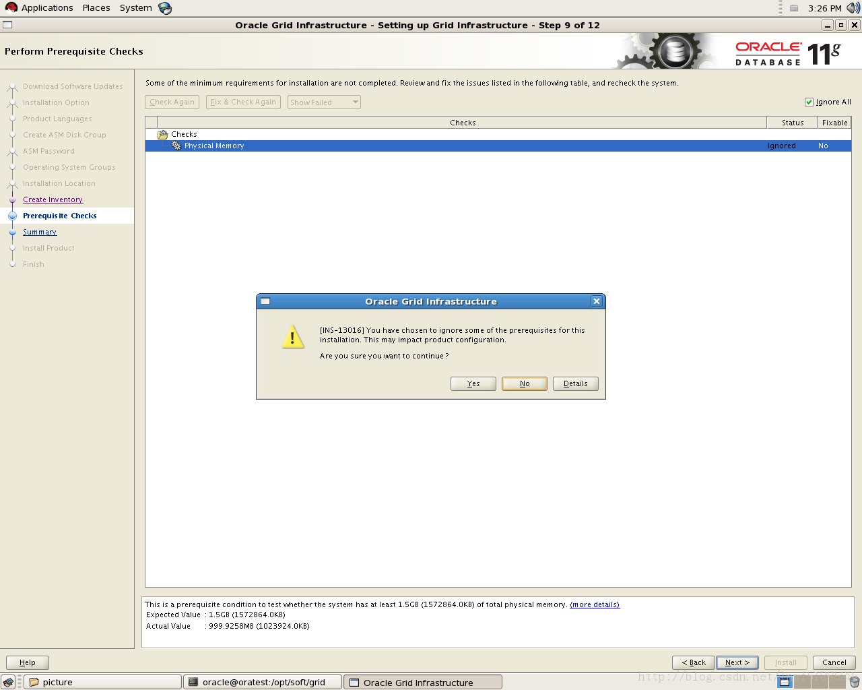Minimize the installer window

(x=828, y=25)
